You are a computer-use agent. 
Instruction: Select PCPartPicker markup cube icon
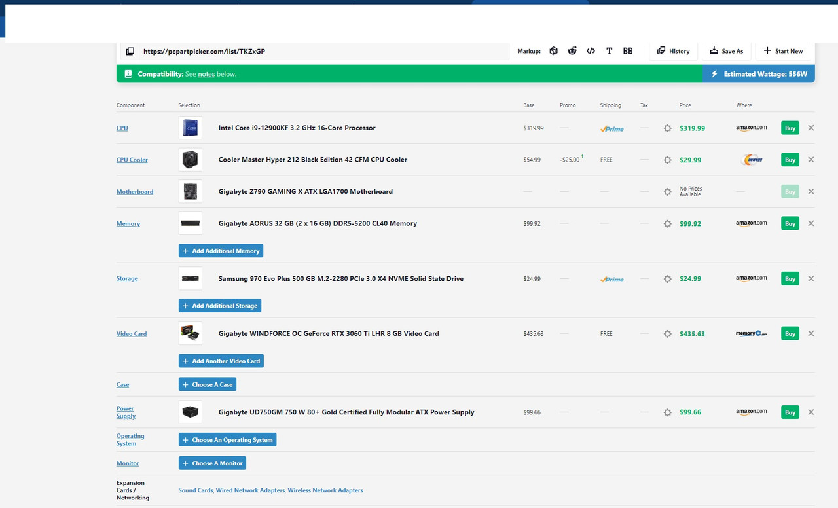point(553,51)
